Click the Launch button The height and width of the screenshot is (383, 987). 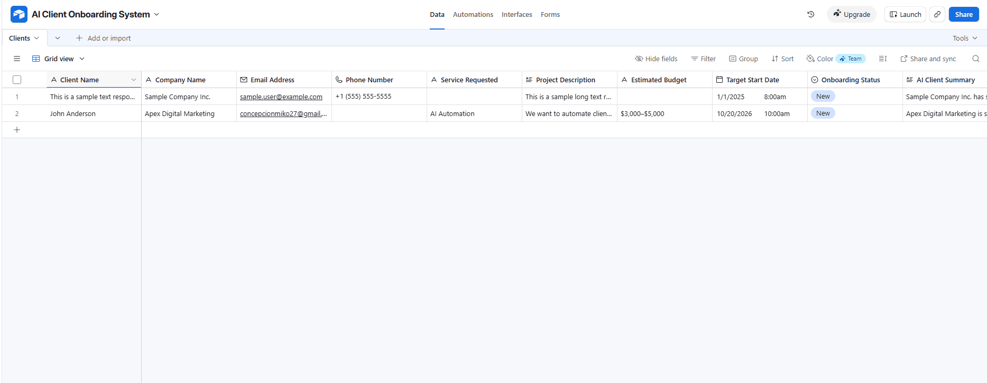pyautogui.click(x=905, y=14)
